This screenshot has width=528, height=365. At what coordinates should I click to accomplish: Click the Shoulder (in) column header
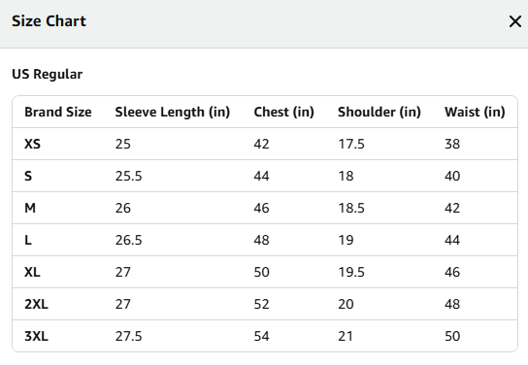tap(379, 113)
